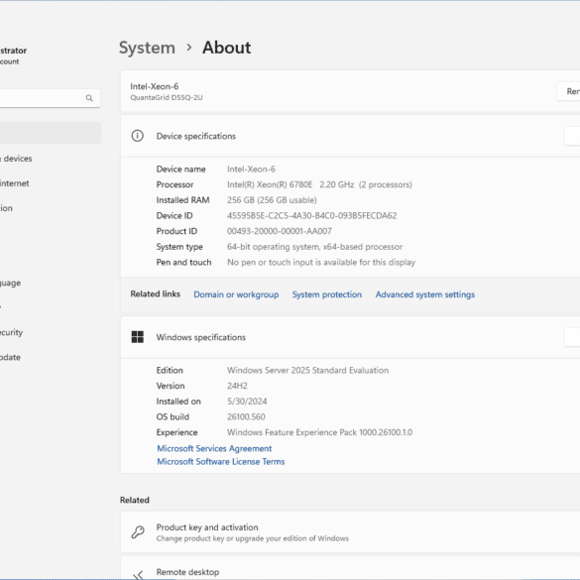Select the Processor value Intel(R) Xeon(R) 6780E
This screenshot has width=580, height=580.
point(319,184)
